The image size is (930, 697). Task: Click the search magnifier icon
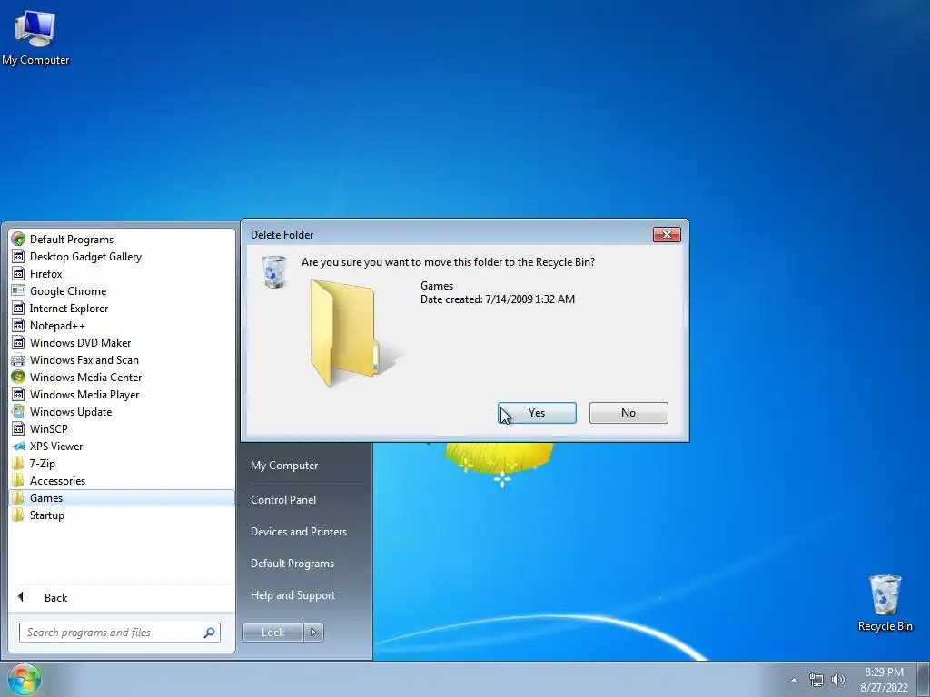pyautogui.click(x=209, y=633)
